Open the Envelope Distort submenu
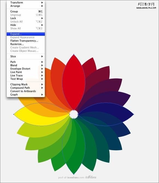Screen dimensions: 159x183 (26, 69)
